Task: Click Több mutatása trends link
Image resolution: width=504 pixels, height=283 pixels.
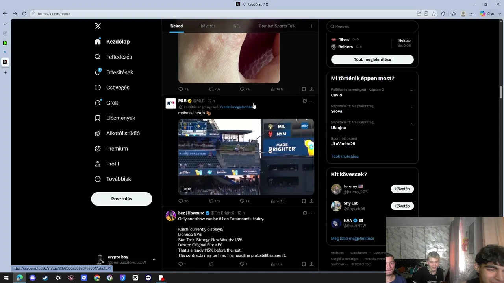Action: click(x=345, y=156)
